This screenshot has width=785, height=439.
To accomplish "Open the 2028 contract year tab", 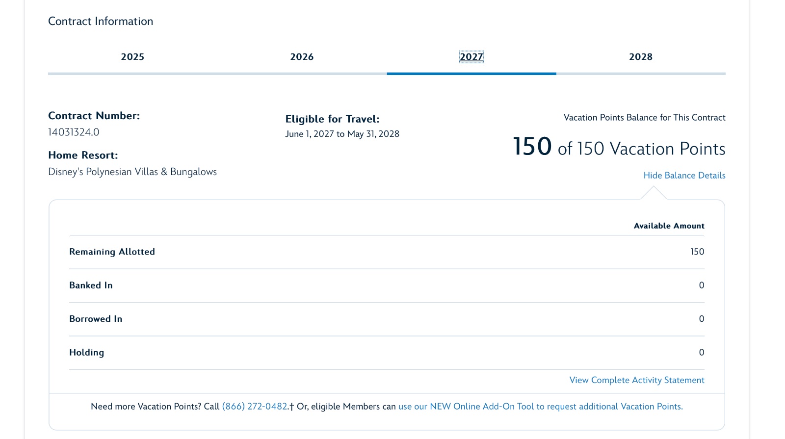I will pos(641,57).
